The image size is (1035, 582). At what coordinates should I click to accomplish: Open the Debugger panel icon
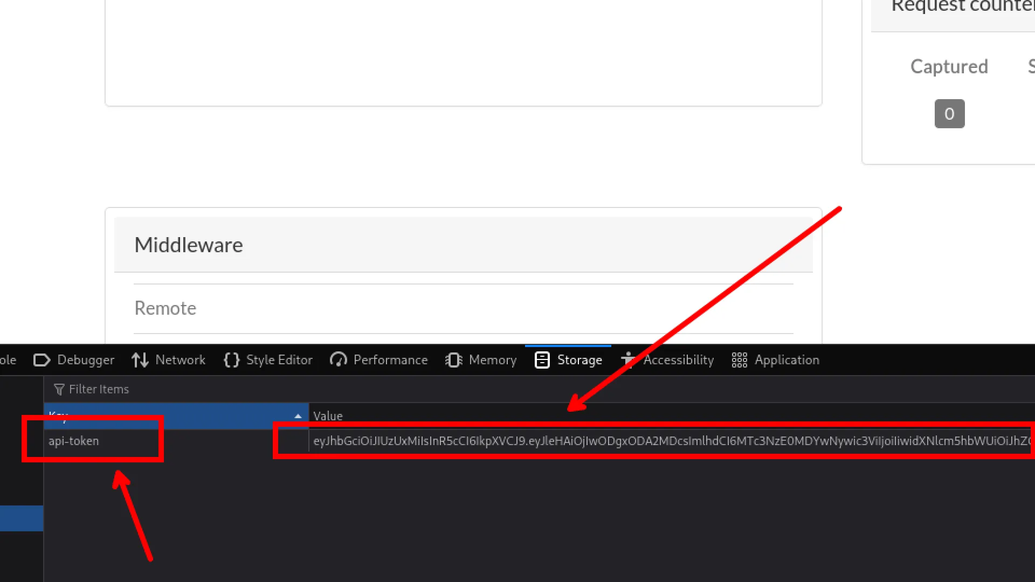pyautogui.click(x=42, y=360)
